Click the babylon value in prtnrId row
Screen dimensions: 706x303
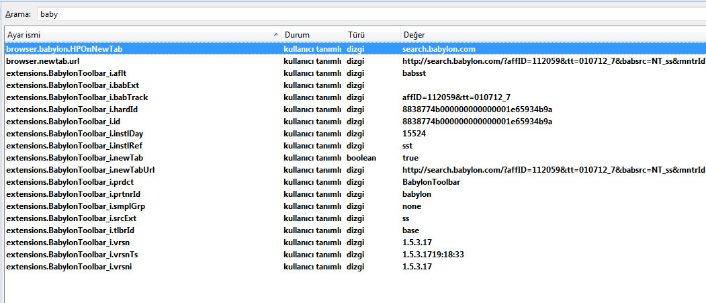tap(417, 194)
